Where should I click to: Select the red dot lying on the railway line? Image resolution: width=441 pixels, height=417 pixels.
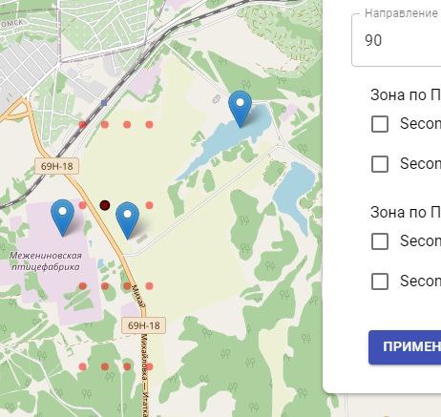pyautogui.click(x=83, y=124)
